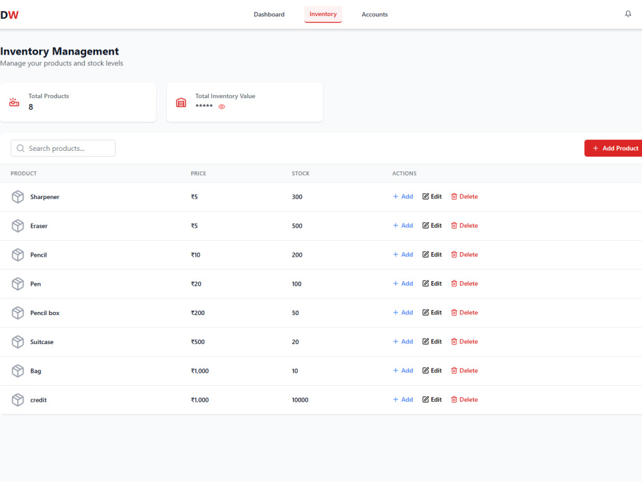Delete the Pencil product row
The width and height of the screenshot is (642, 482).
[464, 255]
